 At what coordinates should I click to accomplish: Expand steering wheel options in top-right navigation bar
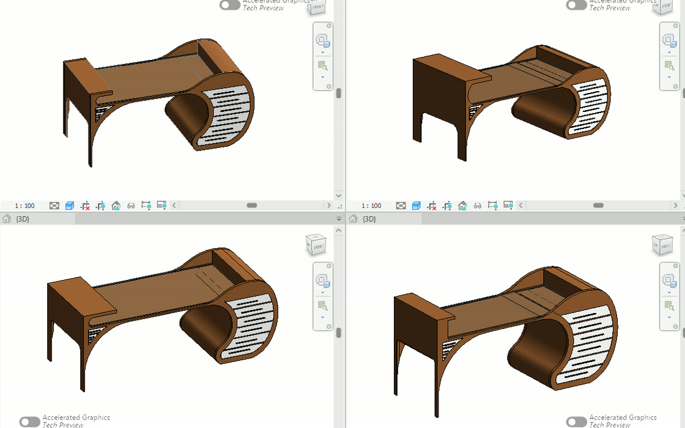point(669,52)
